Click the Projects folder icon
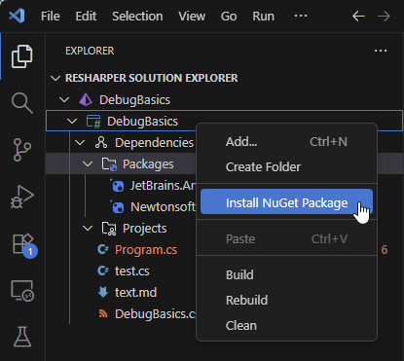 tap(109, 229)
